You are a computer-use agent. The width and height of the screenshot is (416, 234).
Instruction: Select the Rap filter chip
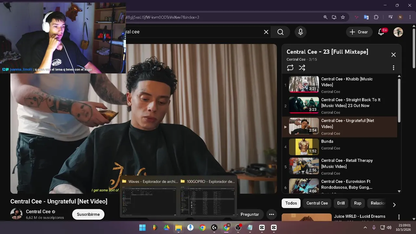357,203
